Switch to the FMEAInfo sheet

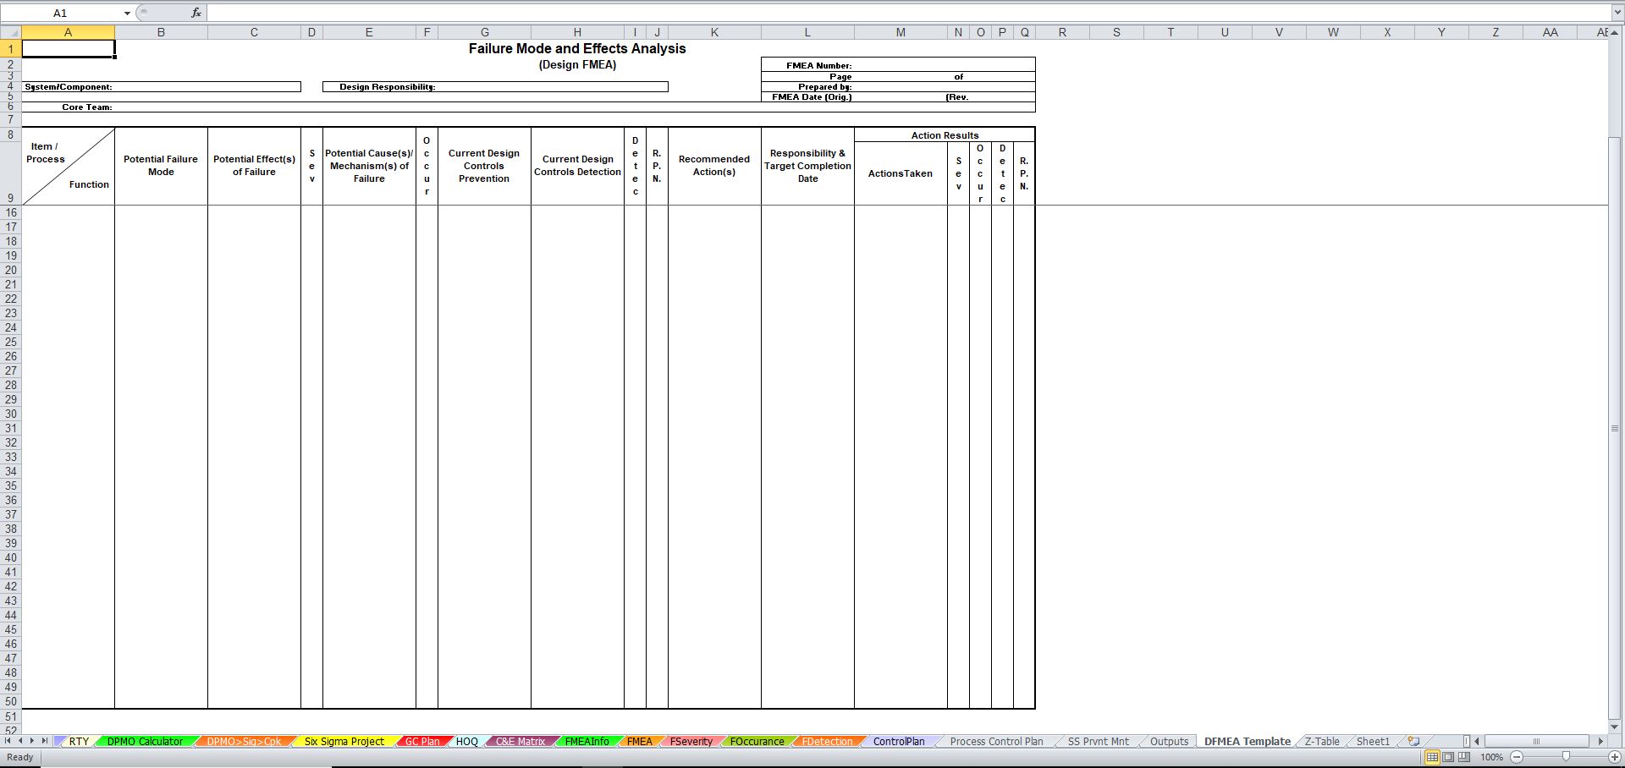pyautogui.click(x=587, y=742)
